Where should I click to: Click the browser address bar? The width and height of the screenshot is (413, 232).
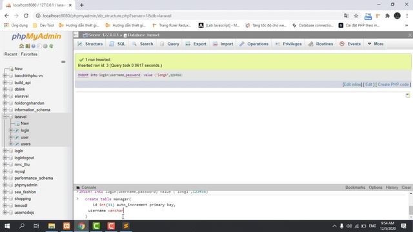(190, 15)
